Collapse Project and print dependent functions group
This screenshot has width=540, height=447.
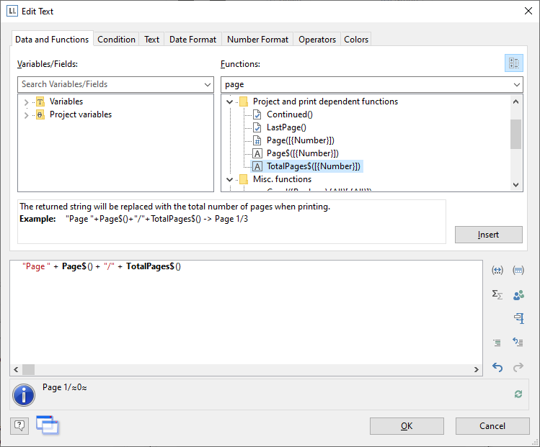pos(230,102)
